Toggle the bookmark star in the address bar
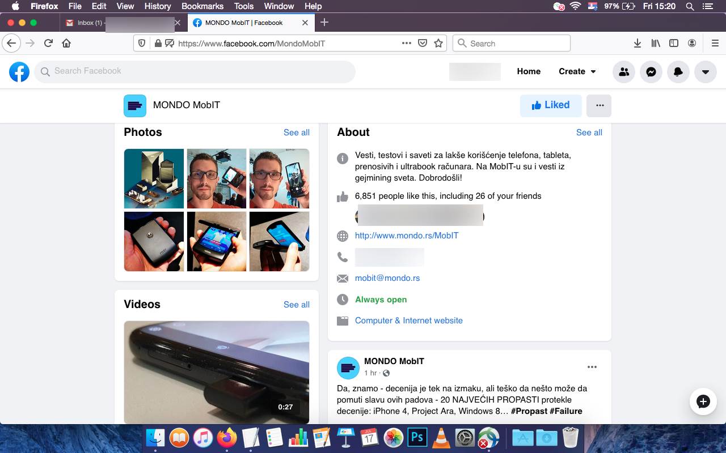 tap(438, 43)
